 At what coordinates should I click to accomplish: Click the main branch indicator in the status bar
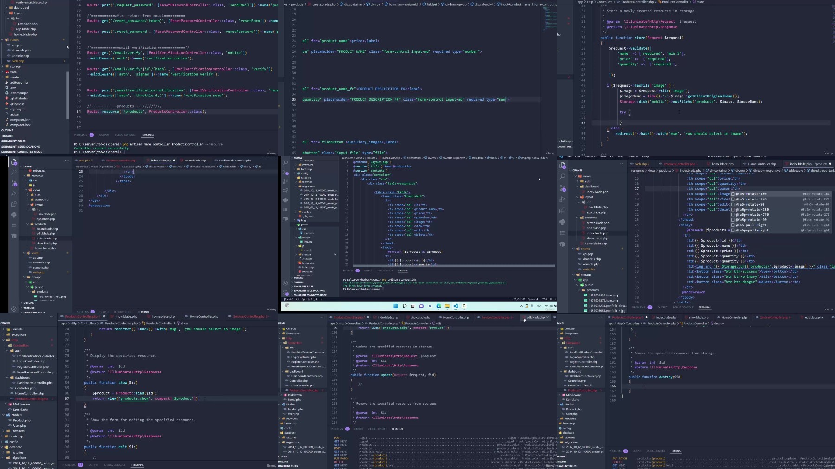coord(293,299)
